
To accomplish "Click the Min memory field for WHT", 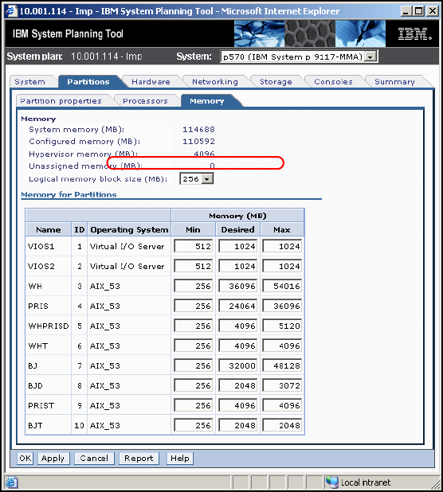I will coord(193,346).
